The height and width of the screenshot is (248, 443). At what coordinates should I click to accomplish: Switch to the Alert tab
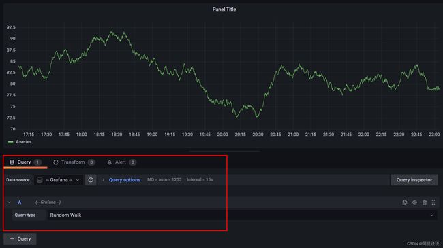[121, 162]
